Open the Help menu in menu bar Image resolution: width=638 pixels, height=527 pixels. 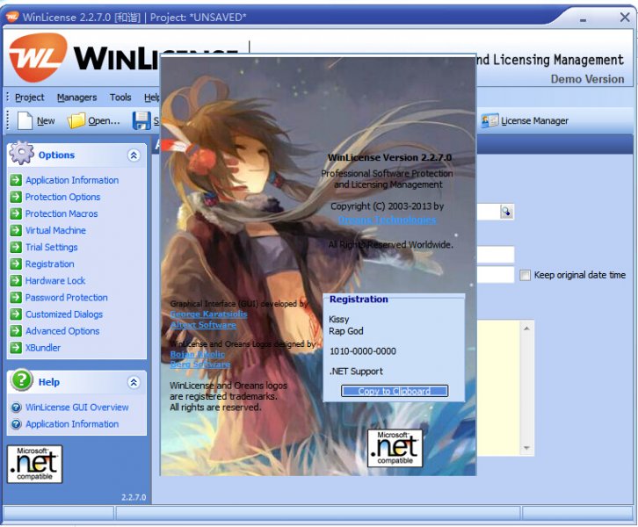coord(152,97)
